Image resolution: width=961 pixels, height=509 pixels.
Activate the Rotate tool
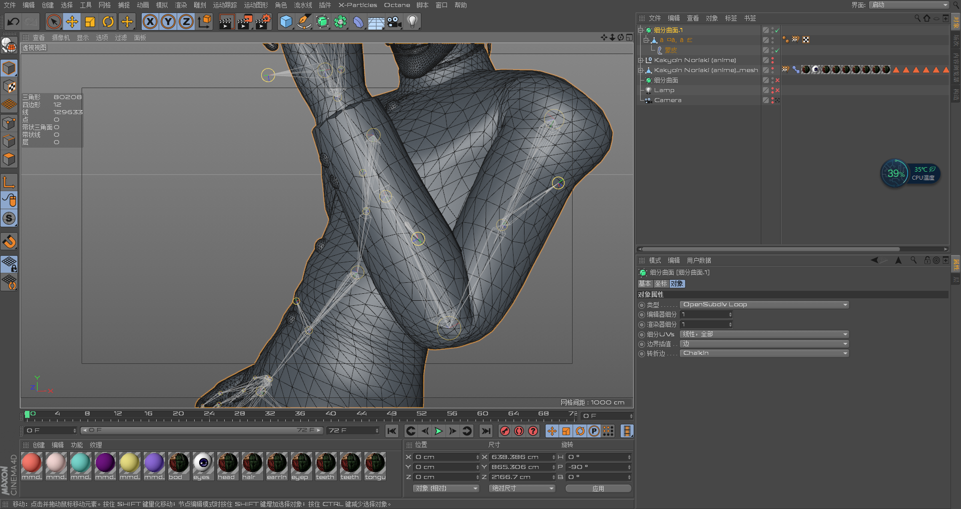pos(108,22)
